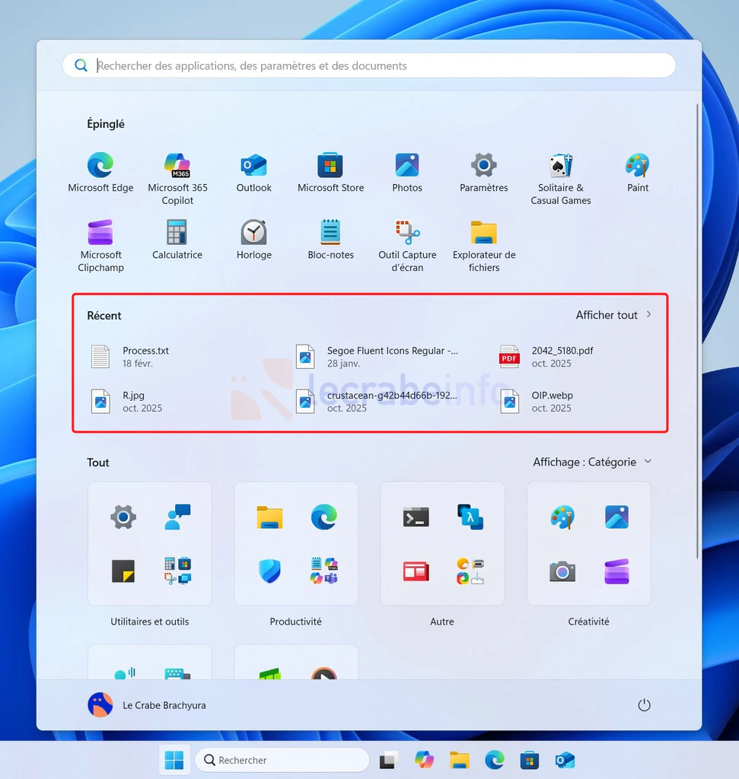Click the taskbar Rechercher search box
This screenshot has width=739, height=779.
282,760
